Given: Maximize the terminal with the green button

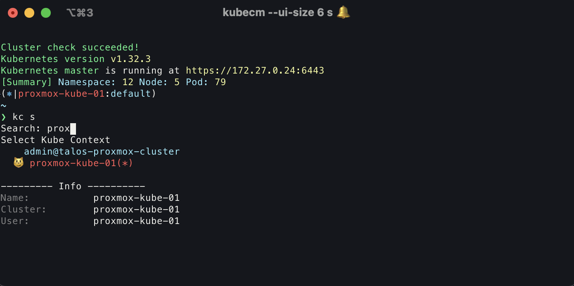Looking at the screenshot, I should [x=46, y=13].
